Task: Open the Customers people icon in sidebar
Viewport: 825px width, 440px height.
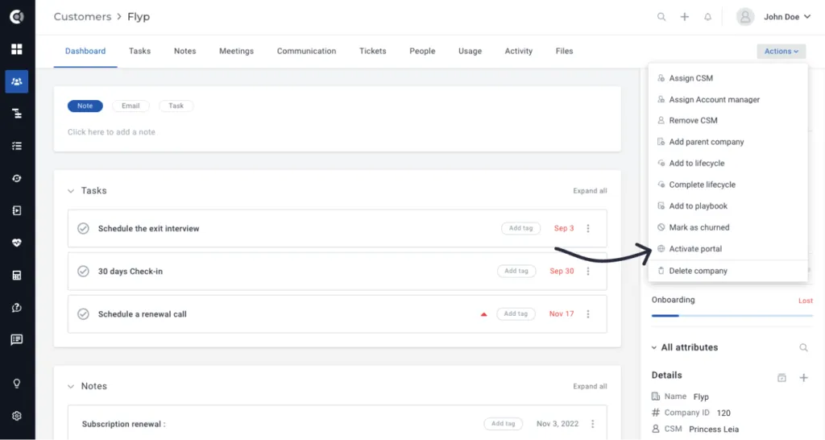Action: pos(17,81)
